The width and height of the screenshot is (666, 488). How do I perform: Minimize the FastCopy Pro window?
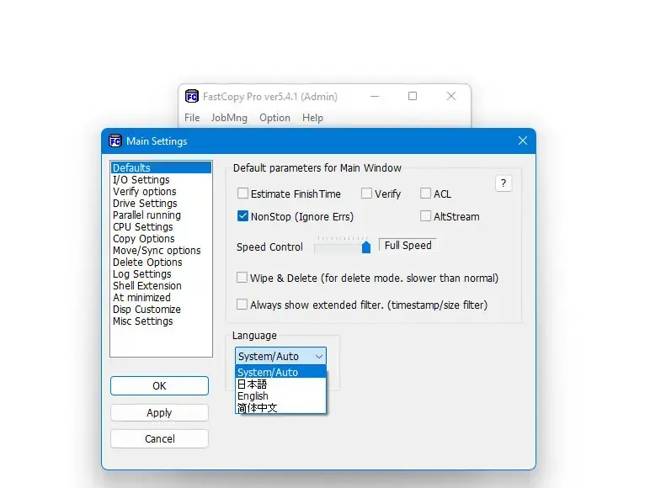[374, 96]
